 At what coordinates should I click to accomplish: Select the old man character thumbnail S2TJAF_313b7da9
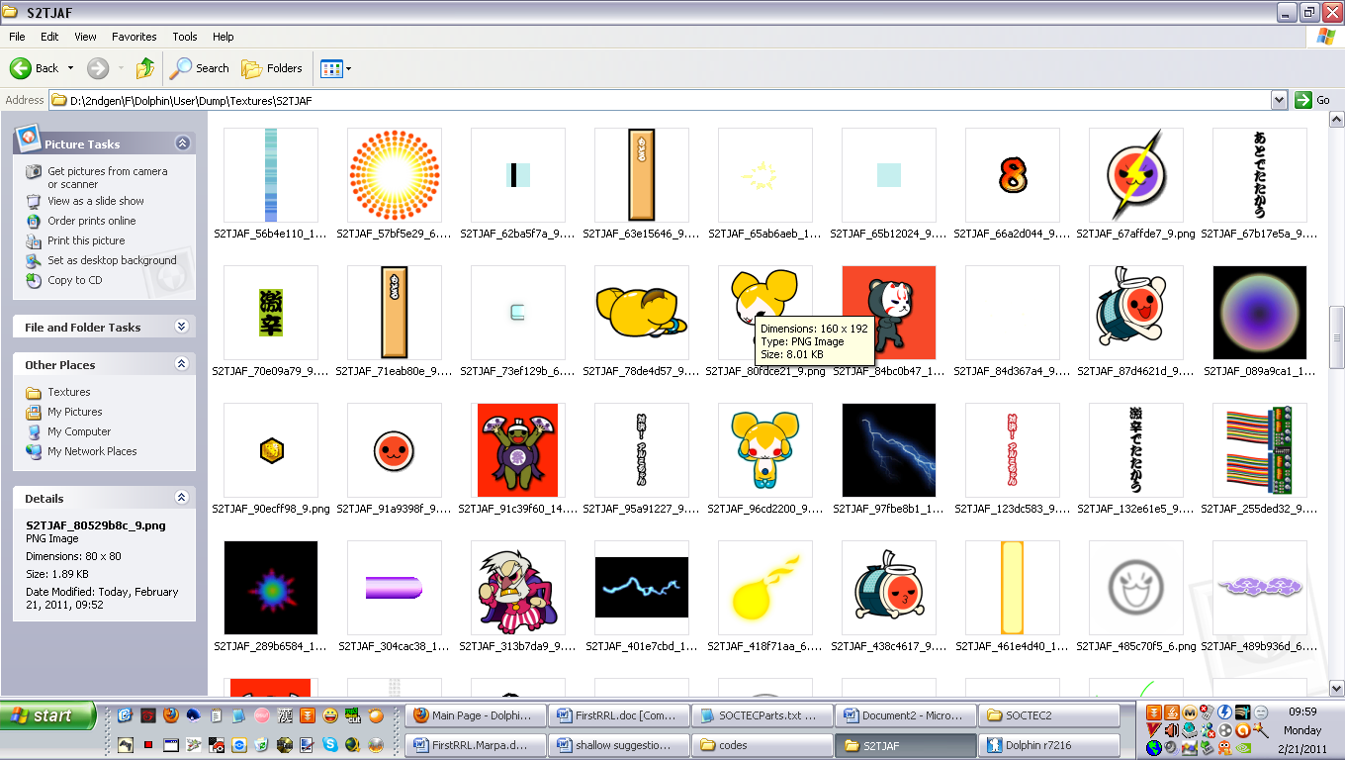pos(518,587)
